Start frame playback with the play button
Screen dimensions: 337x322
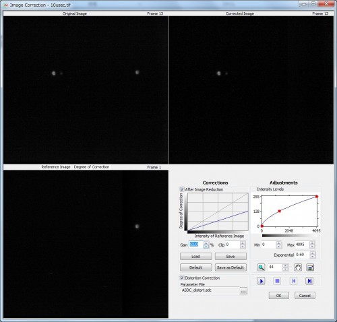point(262,281)
